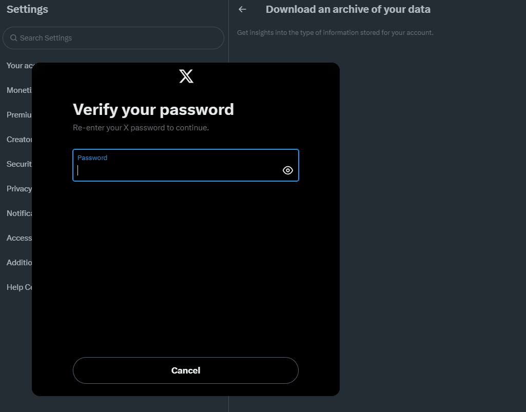Open the Premium settings item
The height and width of the screenshot is (412, 526).
(x=18, y=115)
